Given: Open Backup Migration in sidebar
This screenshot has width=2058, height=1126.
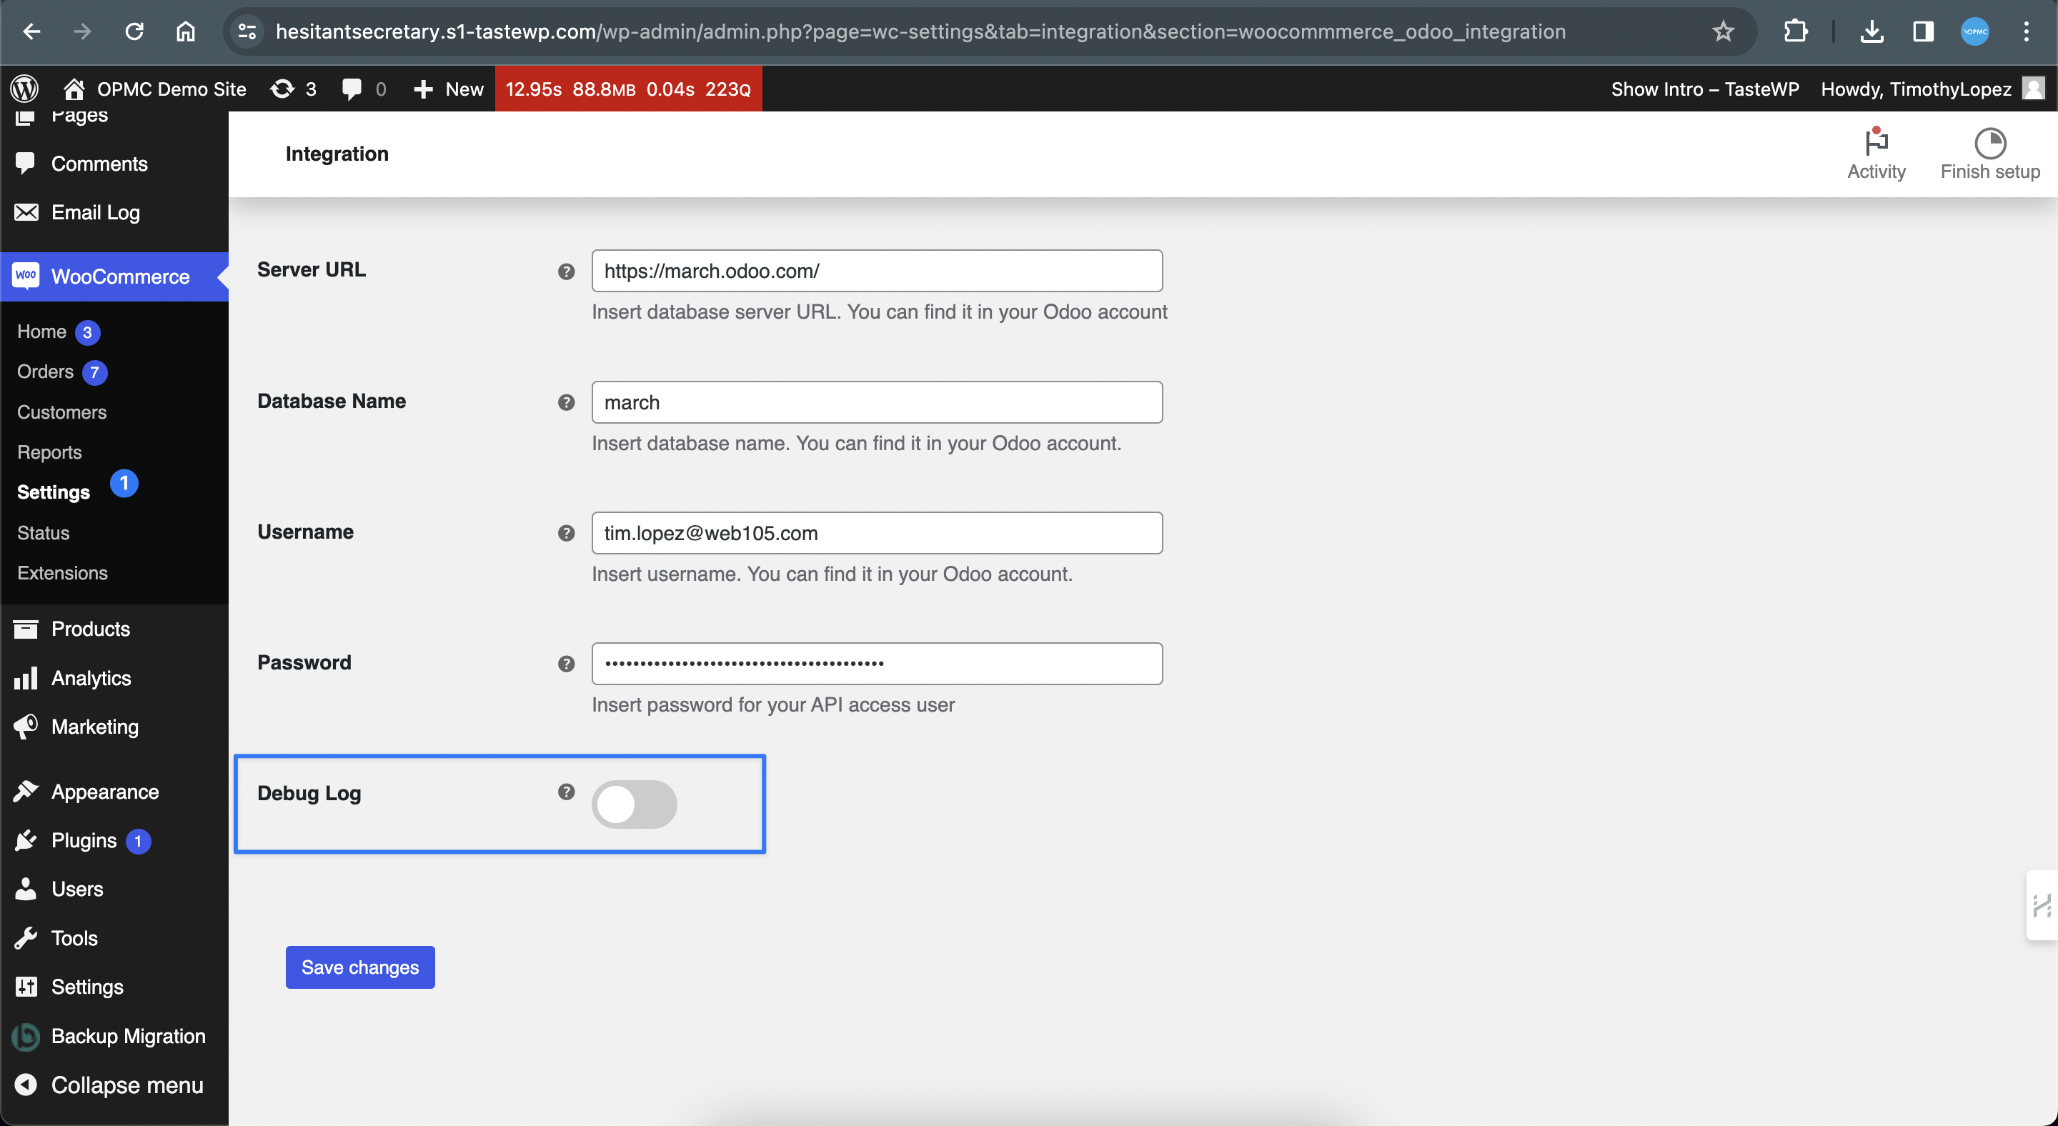Looking at the screenshot, I should point(114,1036).
